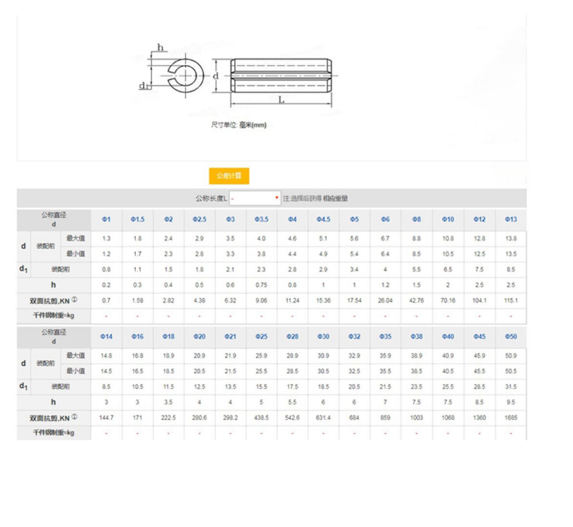Choose the Φ13 diameter link
573x527 pixels.
[x=511, y=219]
